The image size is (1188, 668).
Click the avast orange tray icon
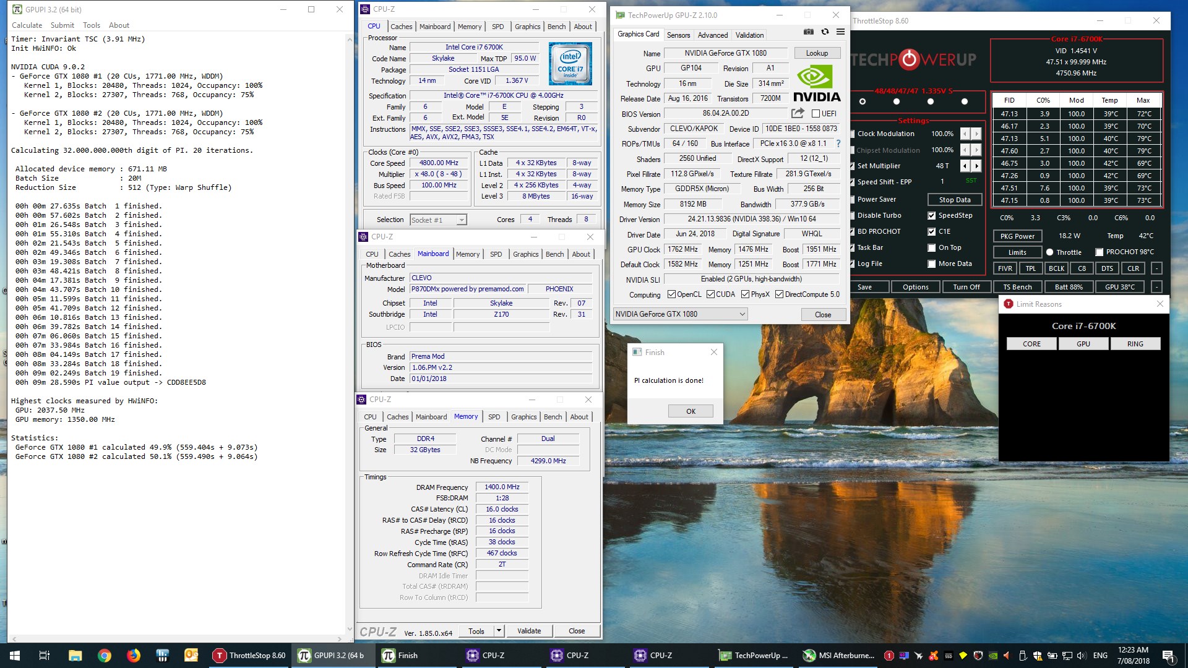pyautogui.click(x=933, y=656)
